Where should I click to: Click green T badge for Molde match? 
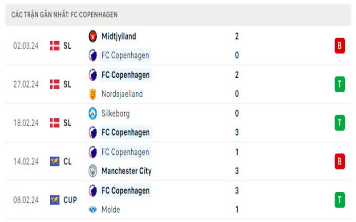click(x=340, y=200)
